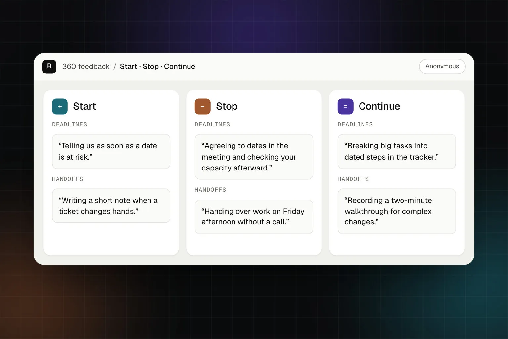
Task: Click the DEADLINES label in the Continue column
Action: pyautogui.click(x=355, y=125)
